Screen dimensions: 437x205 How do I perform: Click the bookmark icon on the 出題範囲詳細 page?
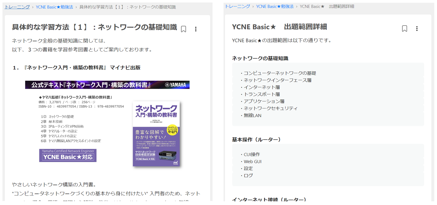point(404,29)
